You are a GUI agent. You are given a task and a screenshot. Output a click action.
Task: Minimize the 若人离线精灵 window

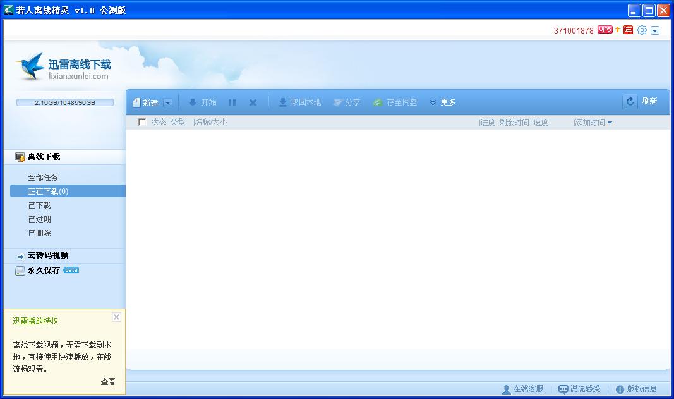(x=634, y=10)
